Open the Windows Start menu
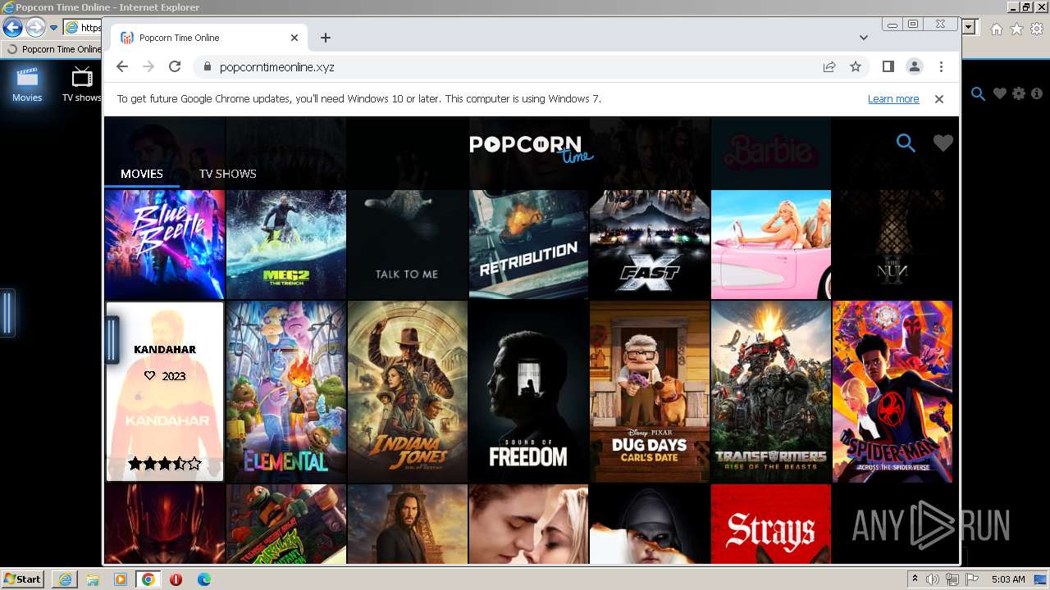Viewport: 1050px width, 590px height. [23, 579]
